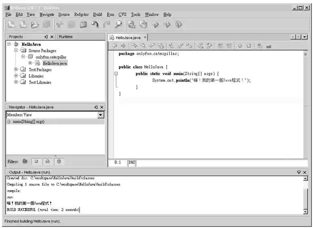The width and height of the screenshot is (313, 228).
Task: Switch to the Runtime tab
Action: pyautogui.click(x=66, y=37)
